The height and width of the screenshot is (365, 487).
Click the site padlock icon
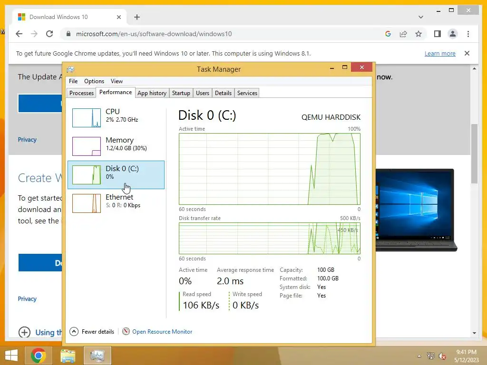pyautogui.click(x=68, y=34)
